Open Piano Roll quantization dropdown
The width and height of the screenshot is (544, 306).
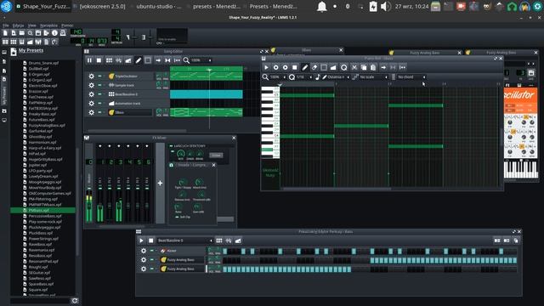click(x=304, y=77)
